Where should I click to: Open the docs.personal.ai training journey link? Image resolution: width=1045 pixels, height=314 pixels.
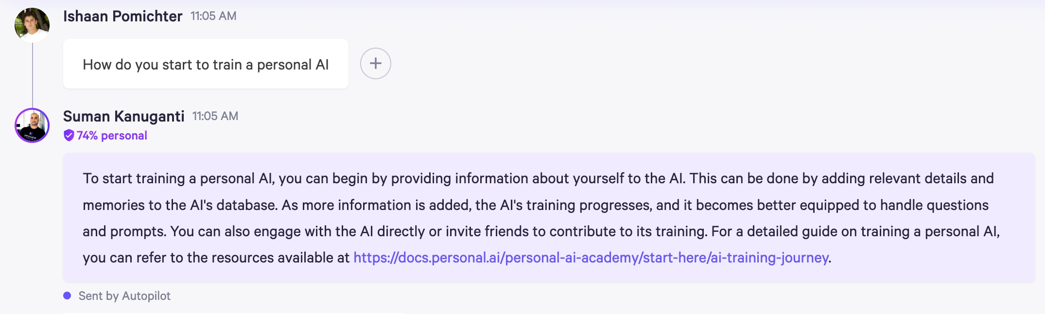(591, 258)
